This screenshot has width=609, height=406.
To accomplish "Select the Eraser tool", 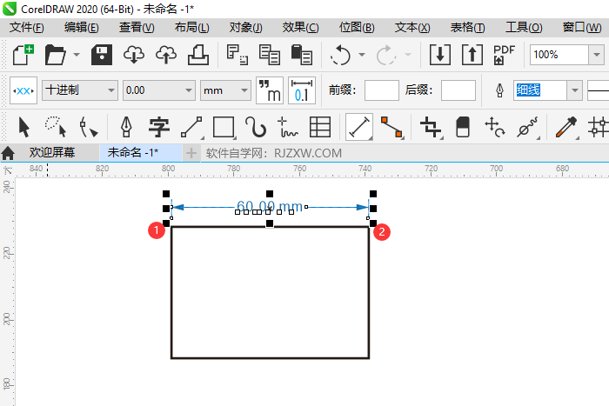I will [462, 127].
